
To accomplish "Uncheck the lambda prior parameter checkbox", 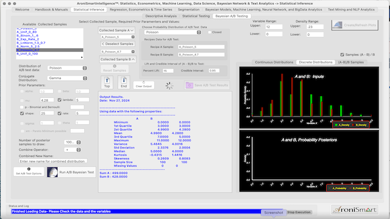I will [60, 100].
